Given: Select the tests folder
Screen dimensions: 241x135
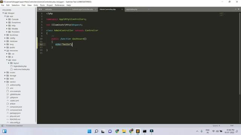Looking at the screenshot, I should point(12,79).
